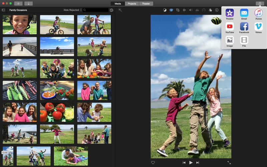Open the Hide Rejected filter dropdown
The width and height of the screenshot is (267, 167).
72,10
